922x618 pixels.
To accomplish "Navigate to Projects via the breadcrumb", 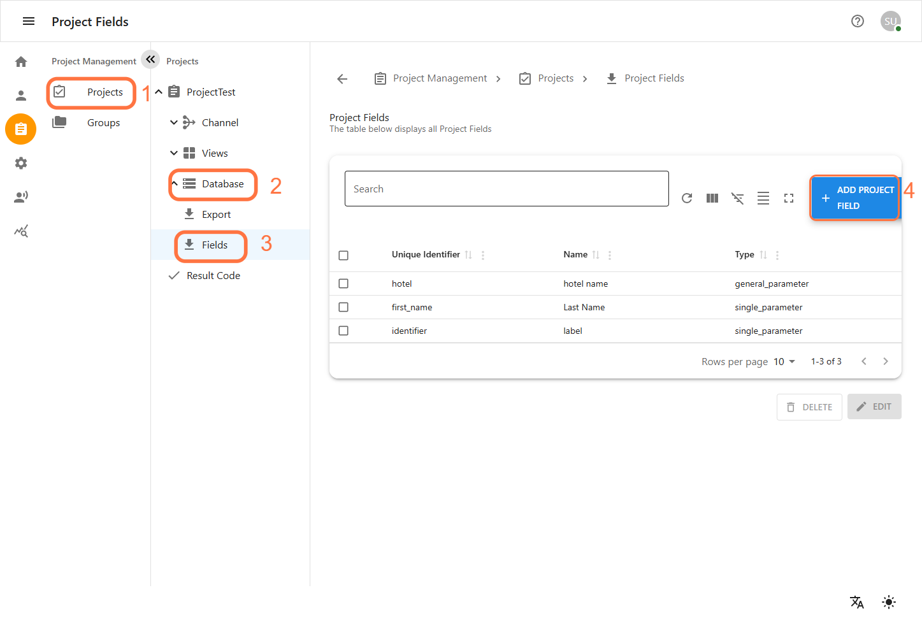I will [555, 78].
